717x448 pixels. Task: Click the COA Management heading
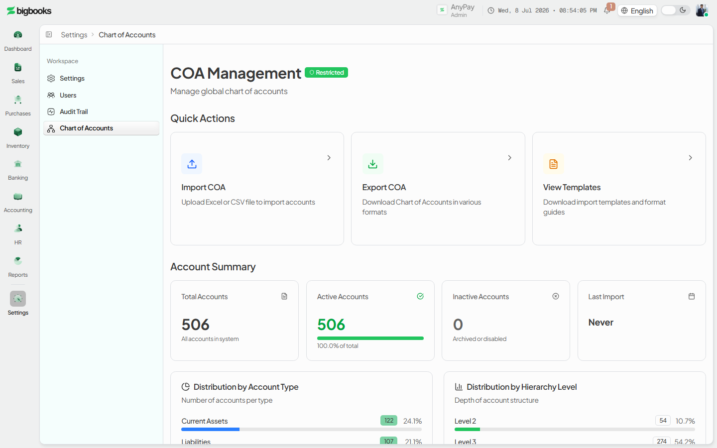click(236, 73)
